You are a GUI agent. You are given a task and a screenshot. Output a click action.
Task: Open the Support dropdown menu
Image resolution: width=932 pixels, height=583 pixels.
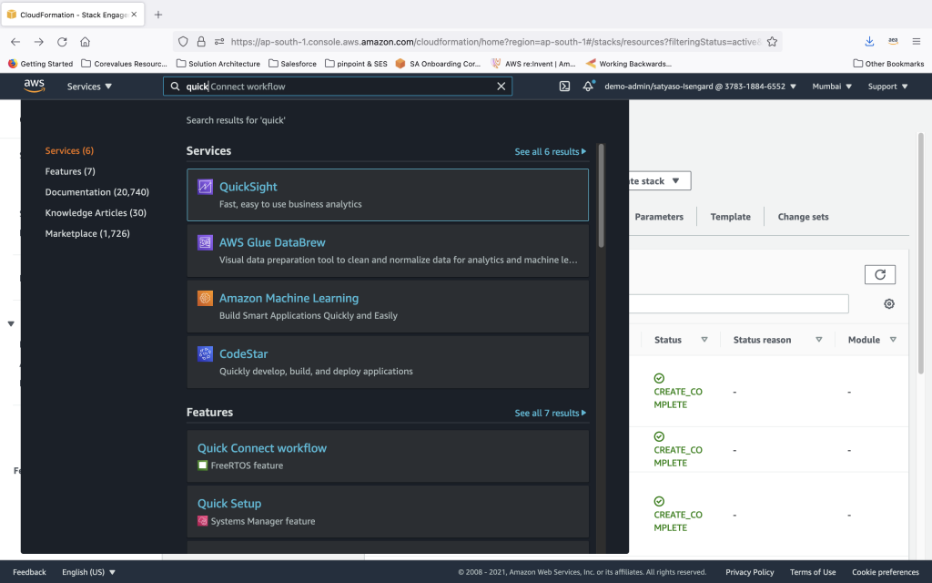[888, 87]
